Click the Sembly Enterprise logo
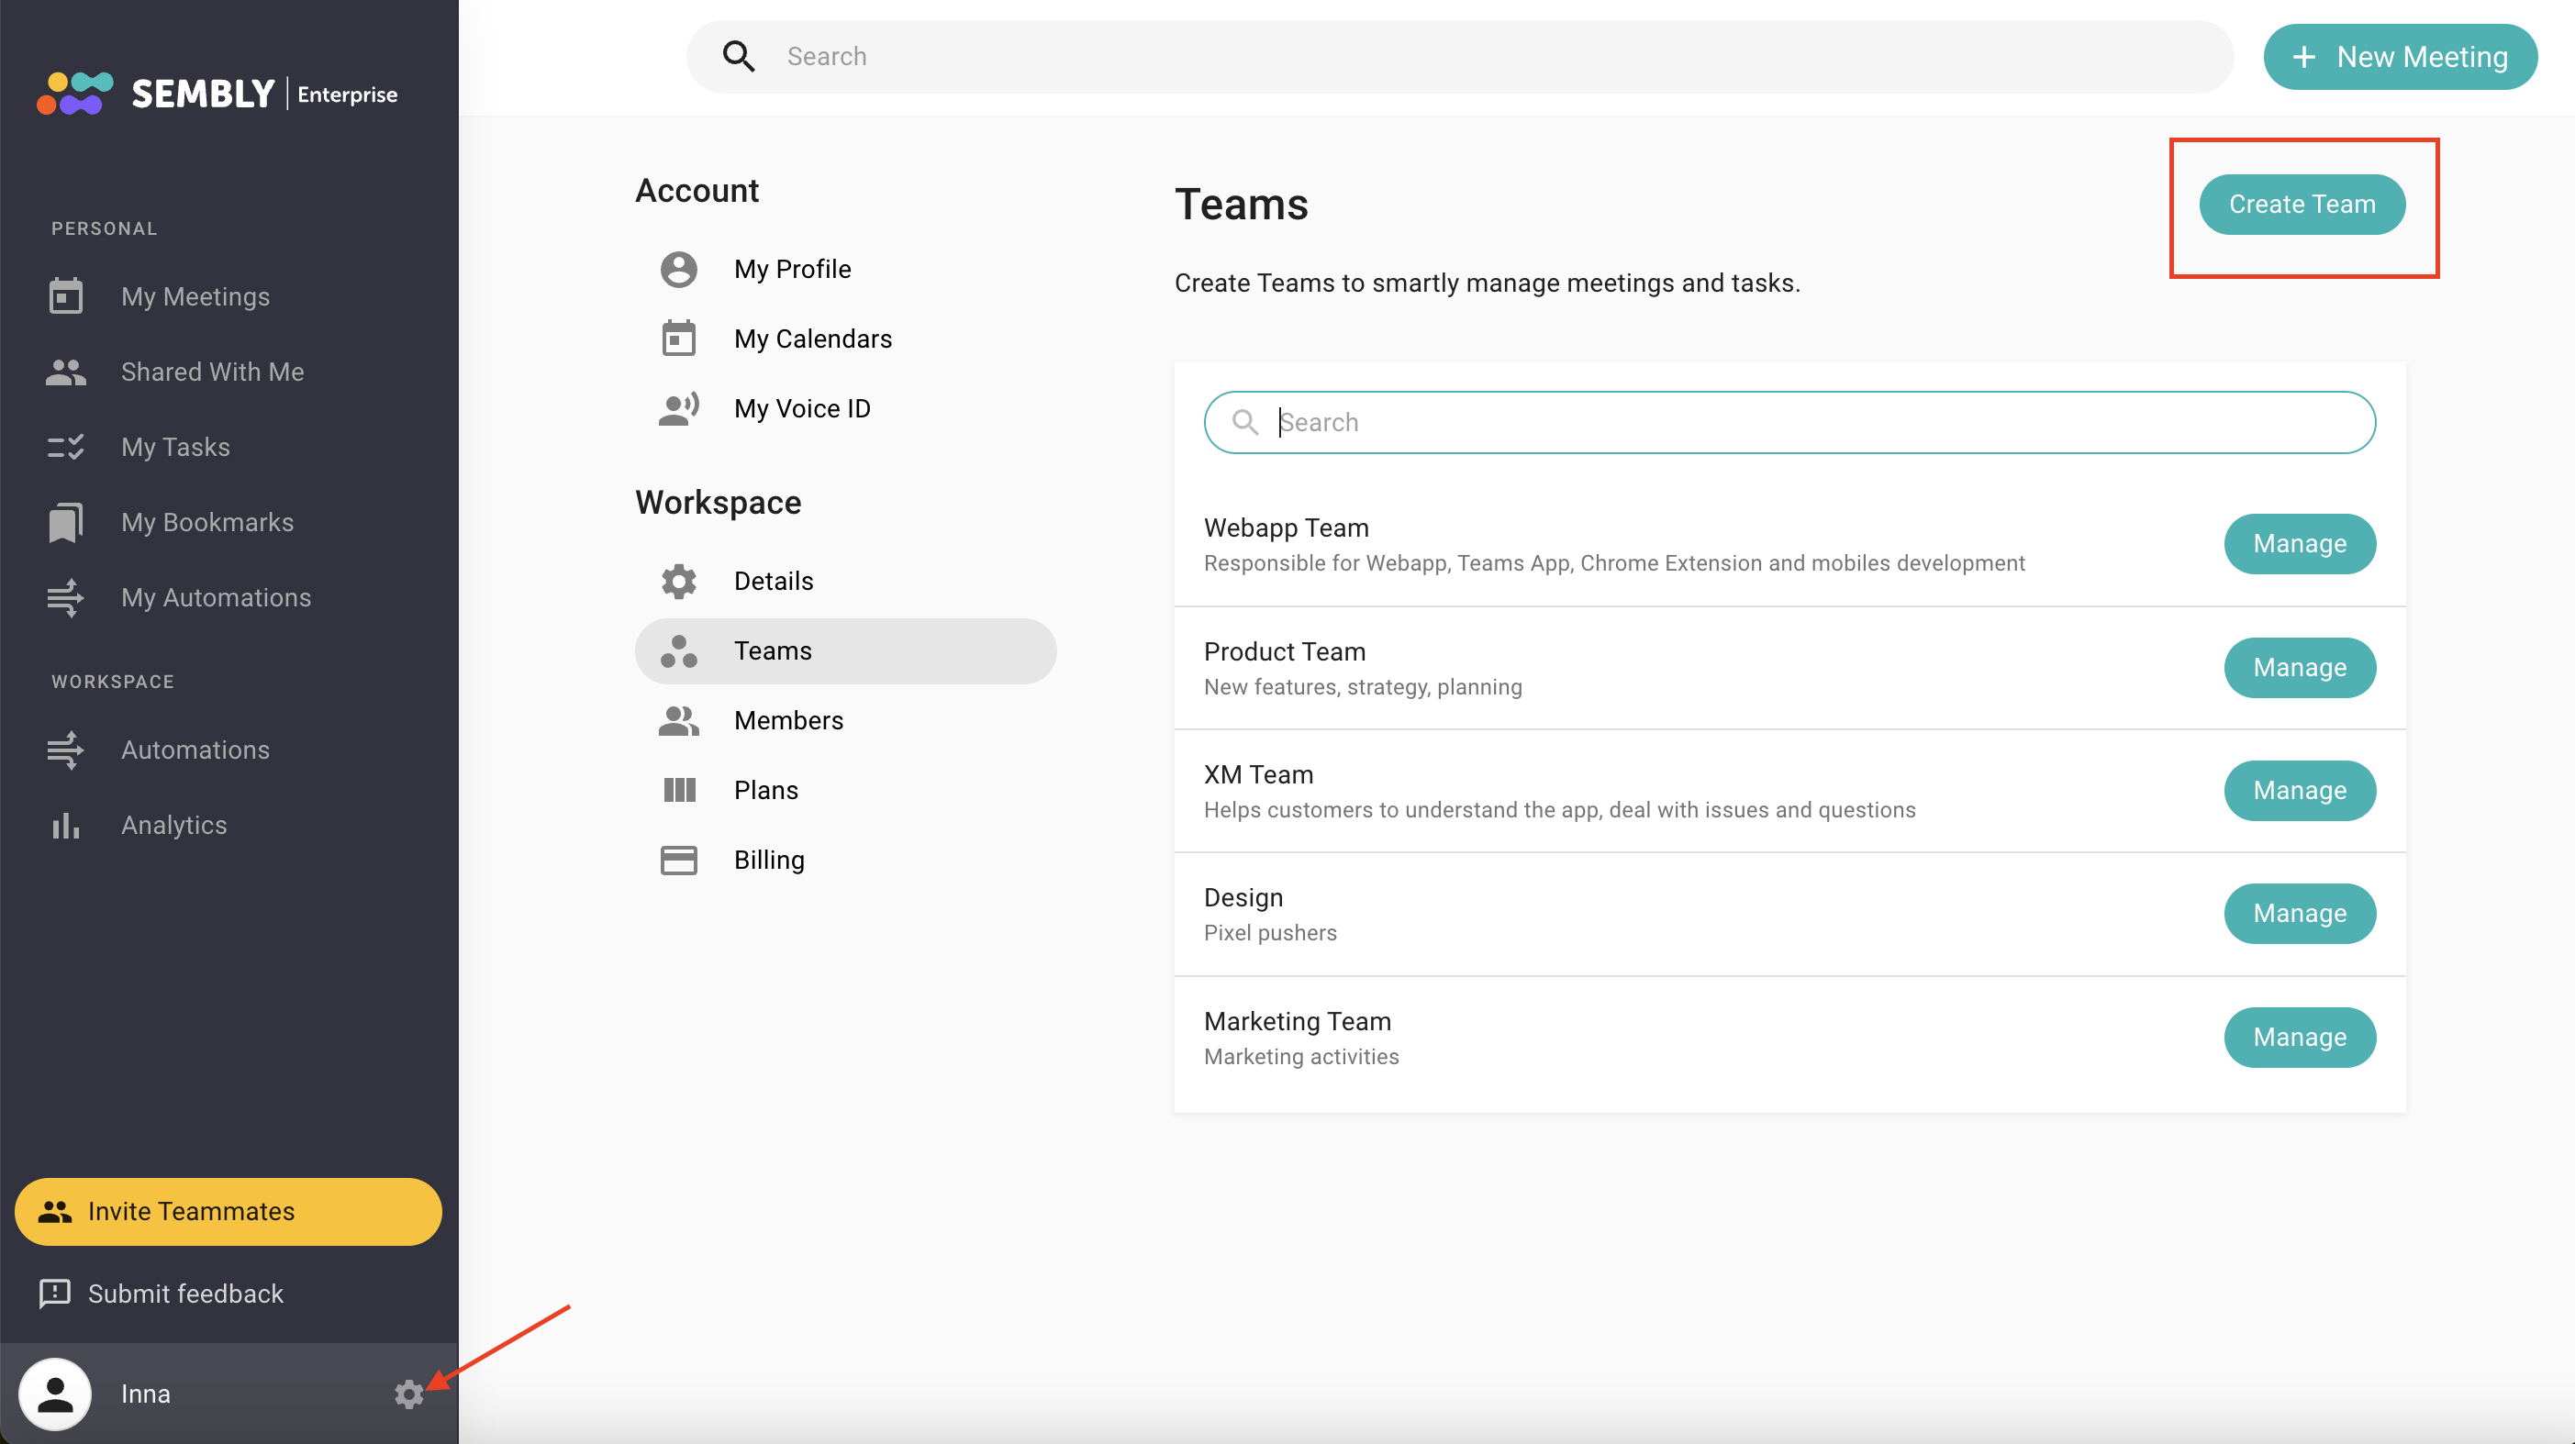This screenshot has height=1444, width=2575. point(217,94)
